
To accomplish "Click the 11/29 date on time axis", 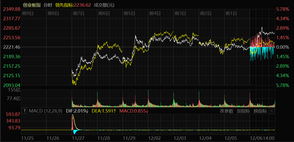I will point(129,138).
